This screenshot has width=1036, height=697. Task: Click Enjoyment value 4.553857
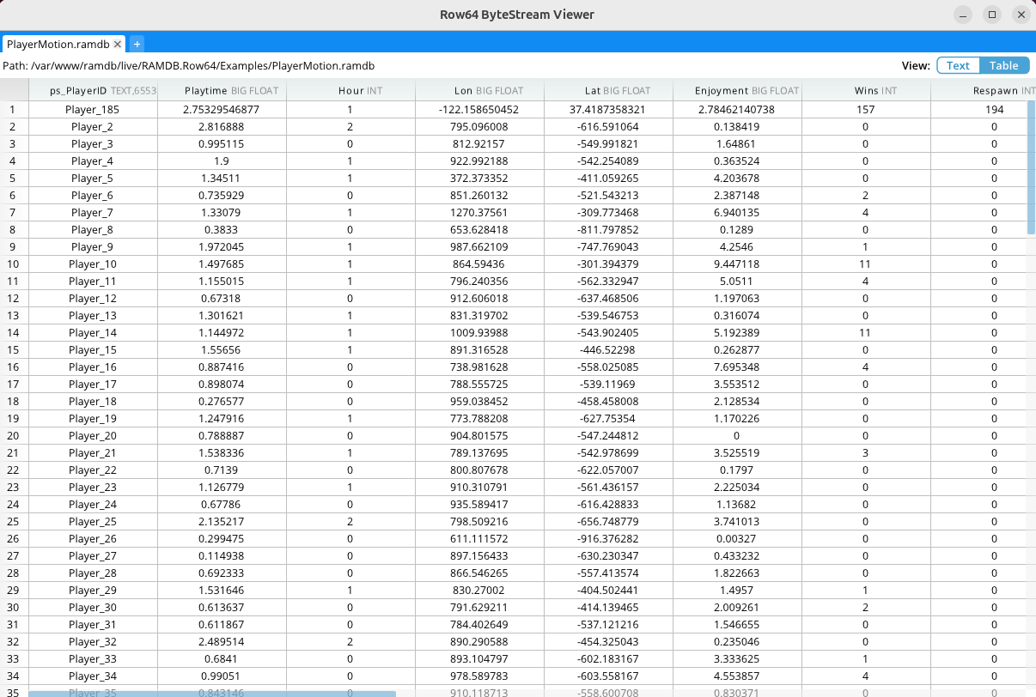(x=737, y=676)
